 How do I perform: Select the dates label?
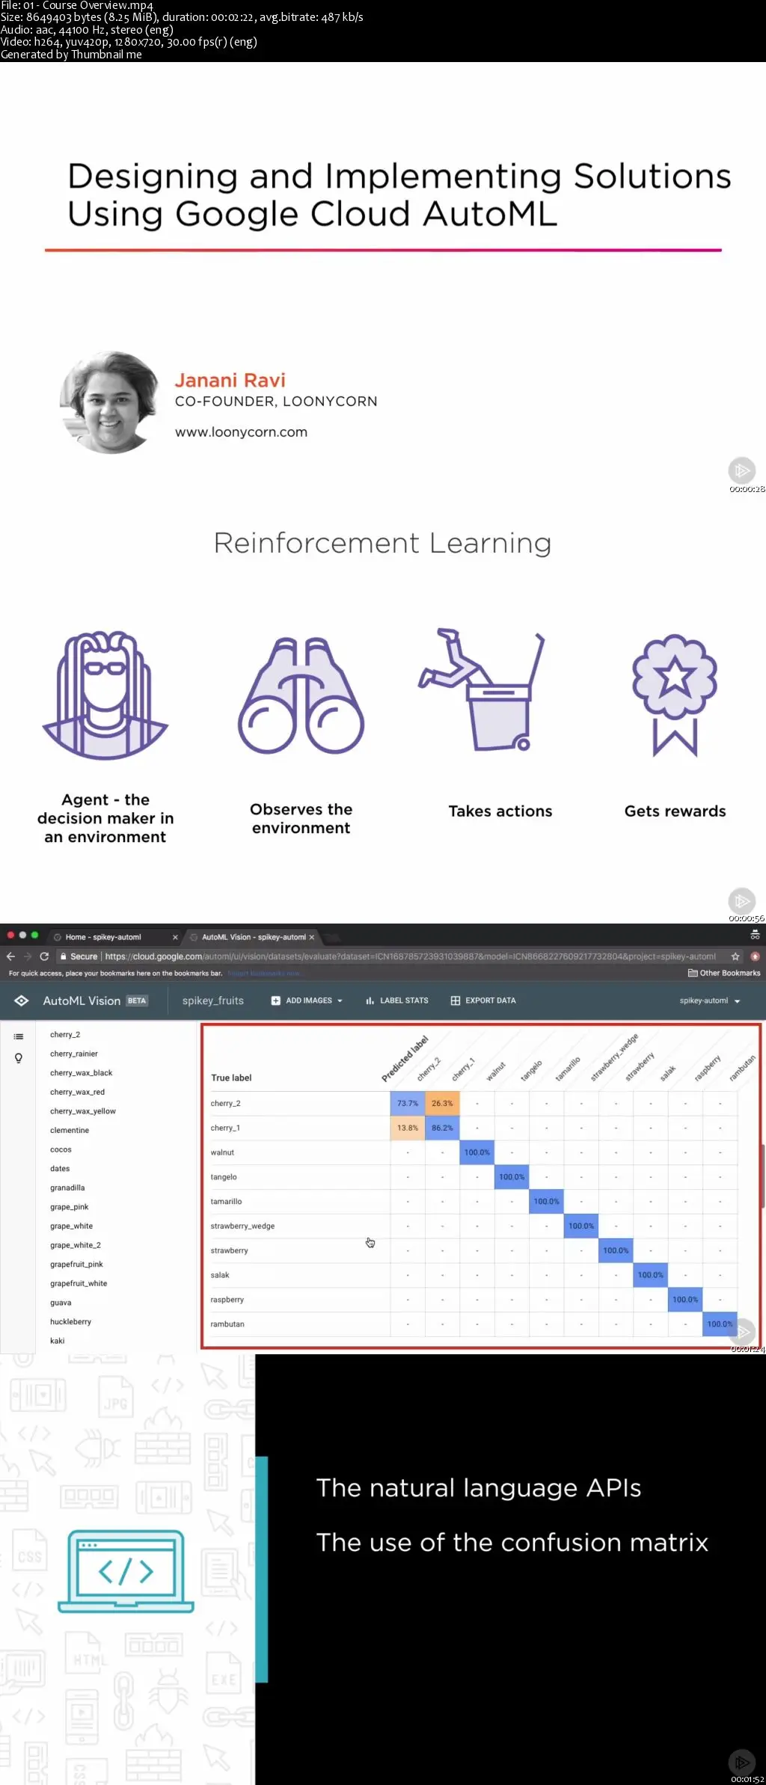(60, 1169)
